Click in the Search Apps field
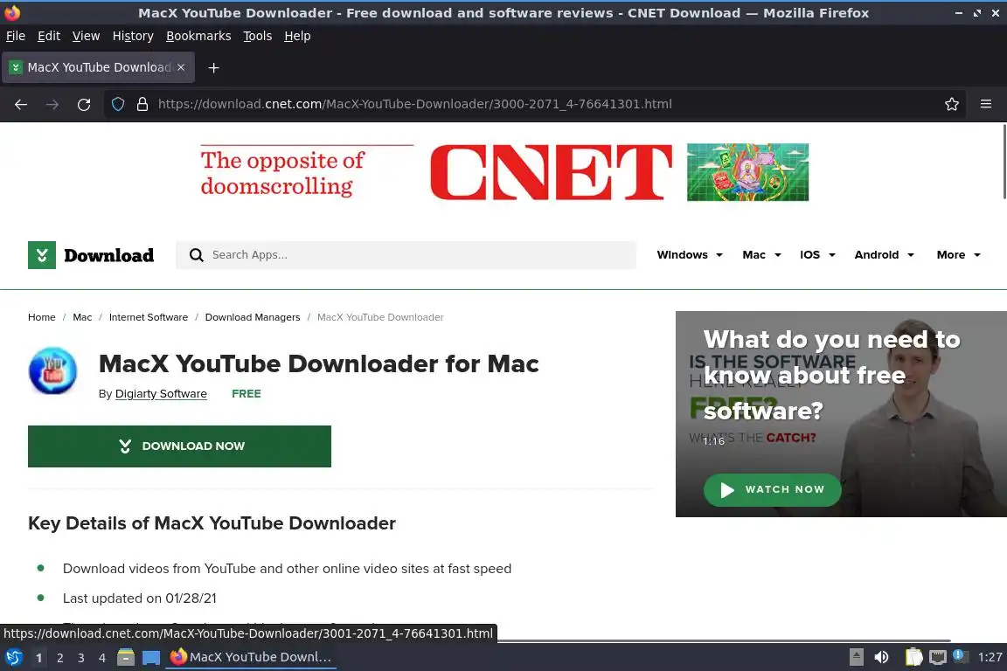1007x671 pixels. coord(406,255)
